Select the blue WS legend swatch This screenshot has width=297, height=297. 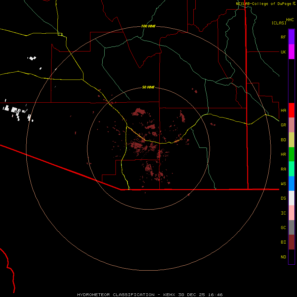point(291,183)
